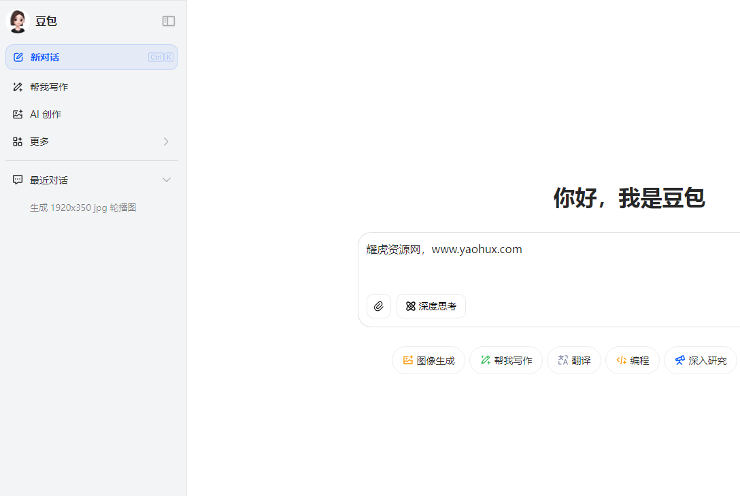The image size is (740, 496).
Task: Click the 帮我写作 chip below input
Action: click(x=506, y=361)
